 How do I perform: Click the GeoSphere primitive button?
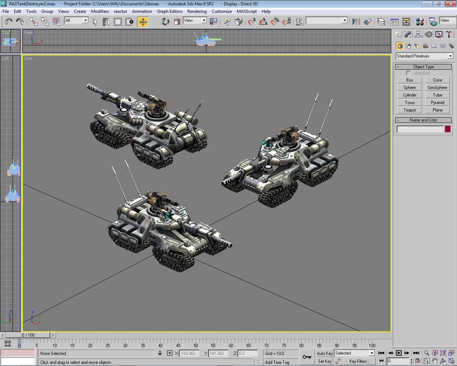437,88
